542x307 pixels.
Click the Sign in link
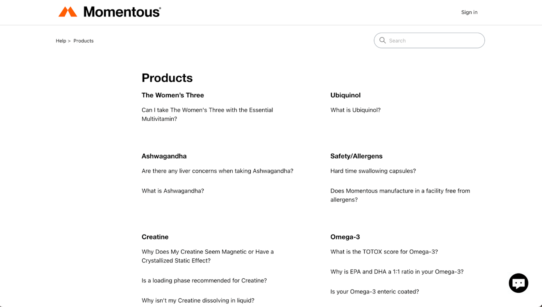(469, 12)
